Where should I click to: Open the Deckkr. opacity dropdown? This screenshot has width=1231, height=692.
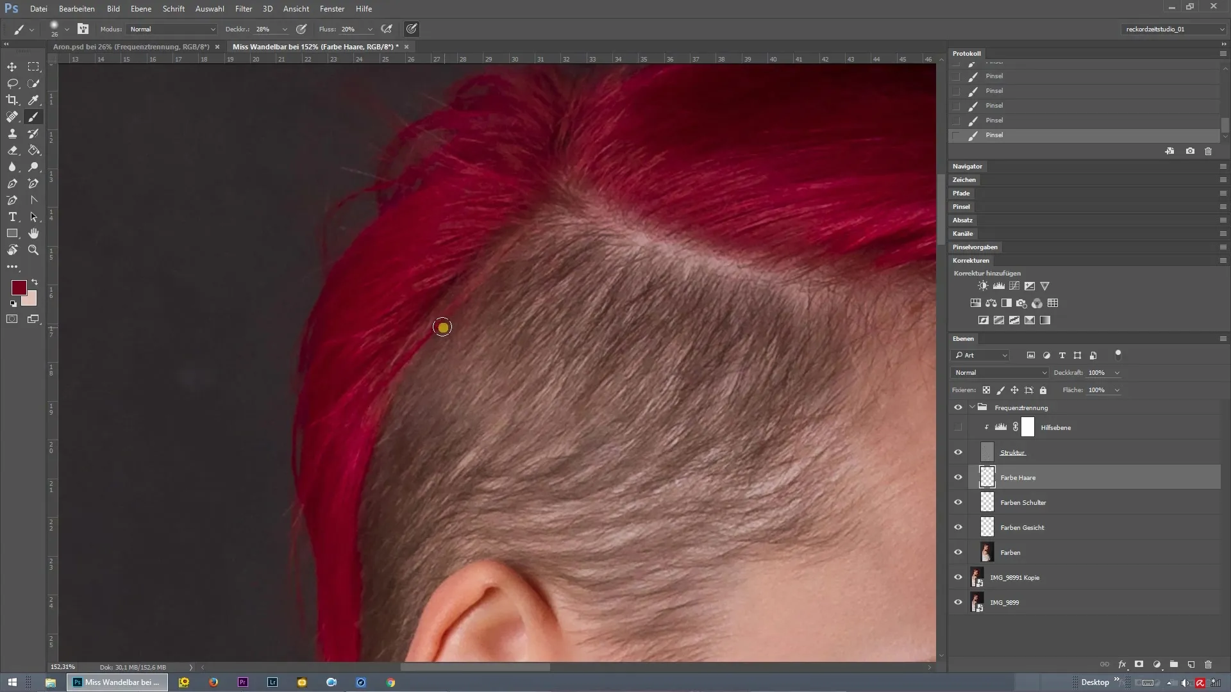tap(285, 29)
